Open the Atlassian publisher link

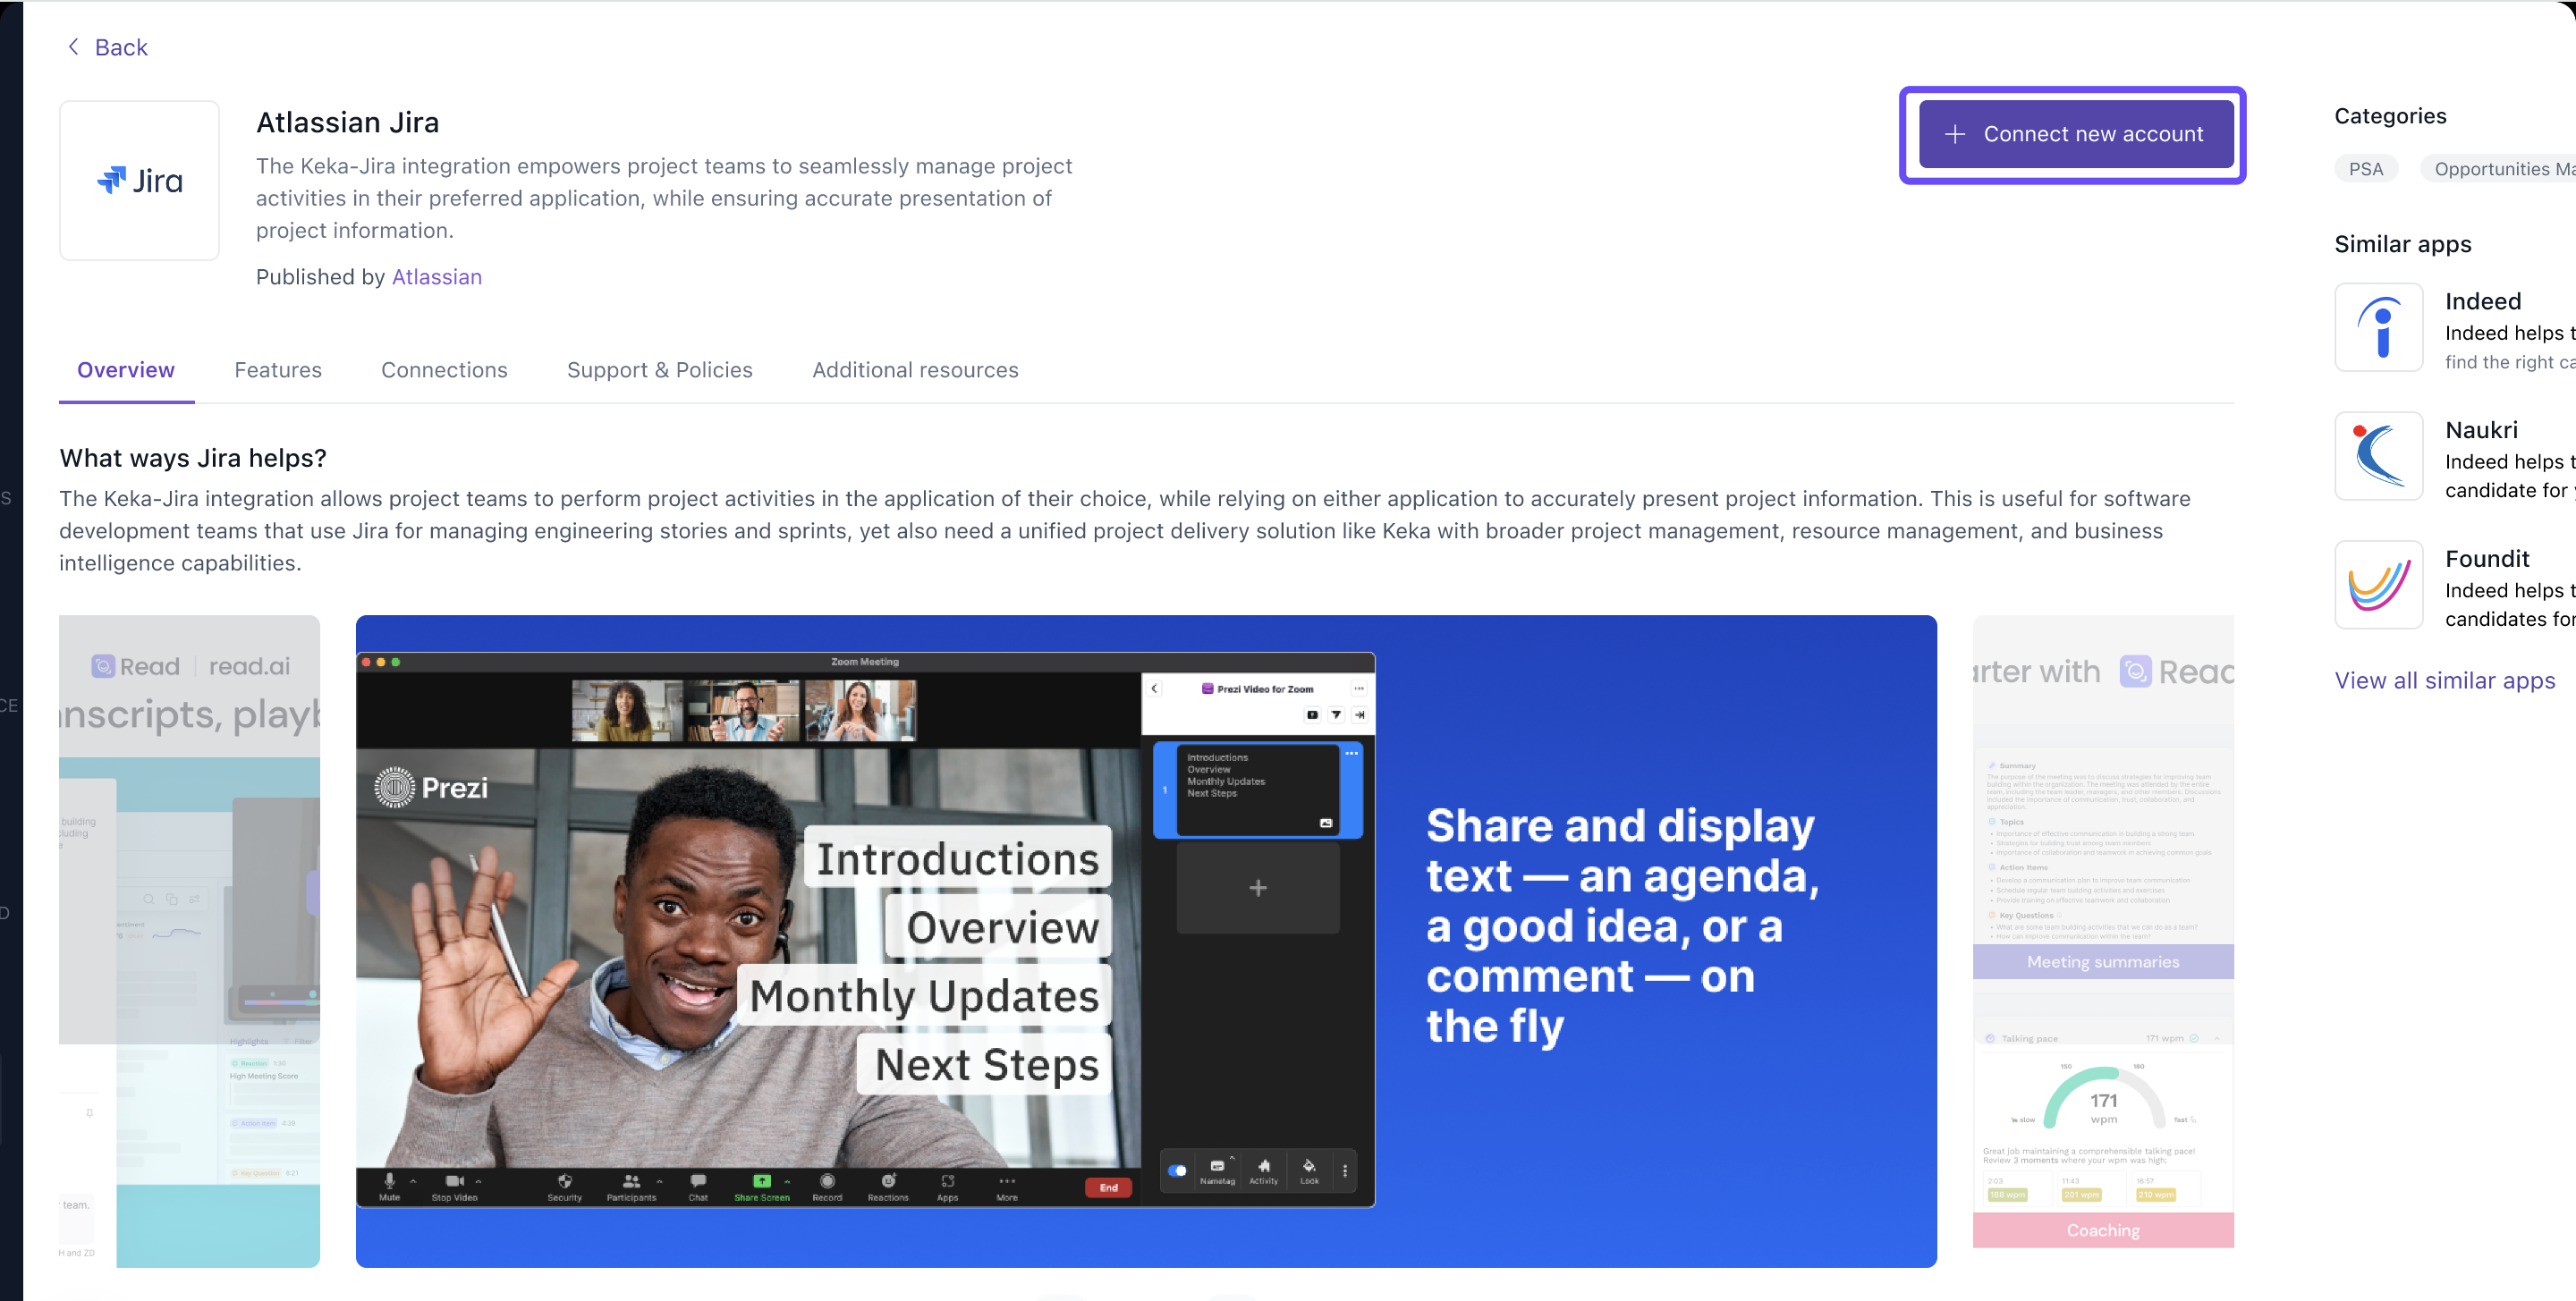pos(436,277)
